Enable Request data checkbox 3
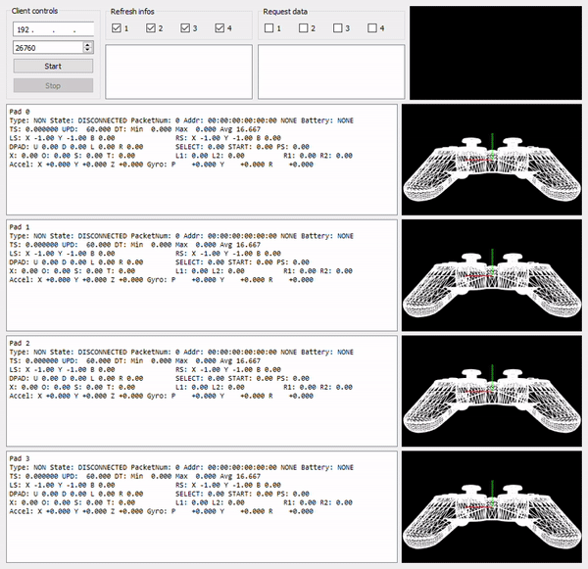This screenshot has height=569, width=588. tap(338, 27)
